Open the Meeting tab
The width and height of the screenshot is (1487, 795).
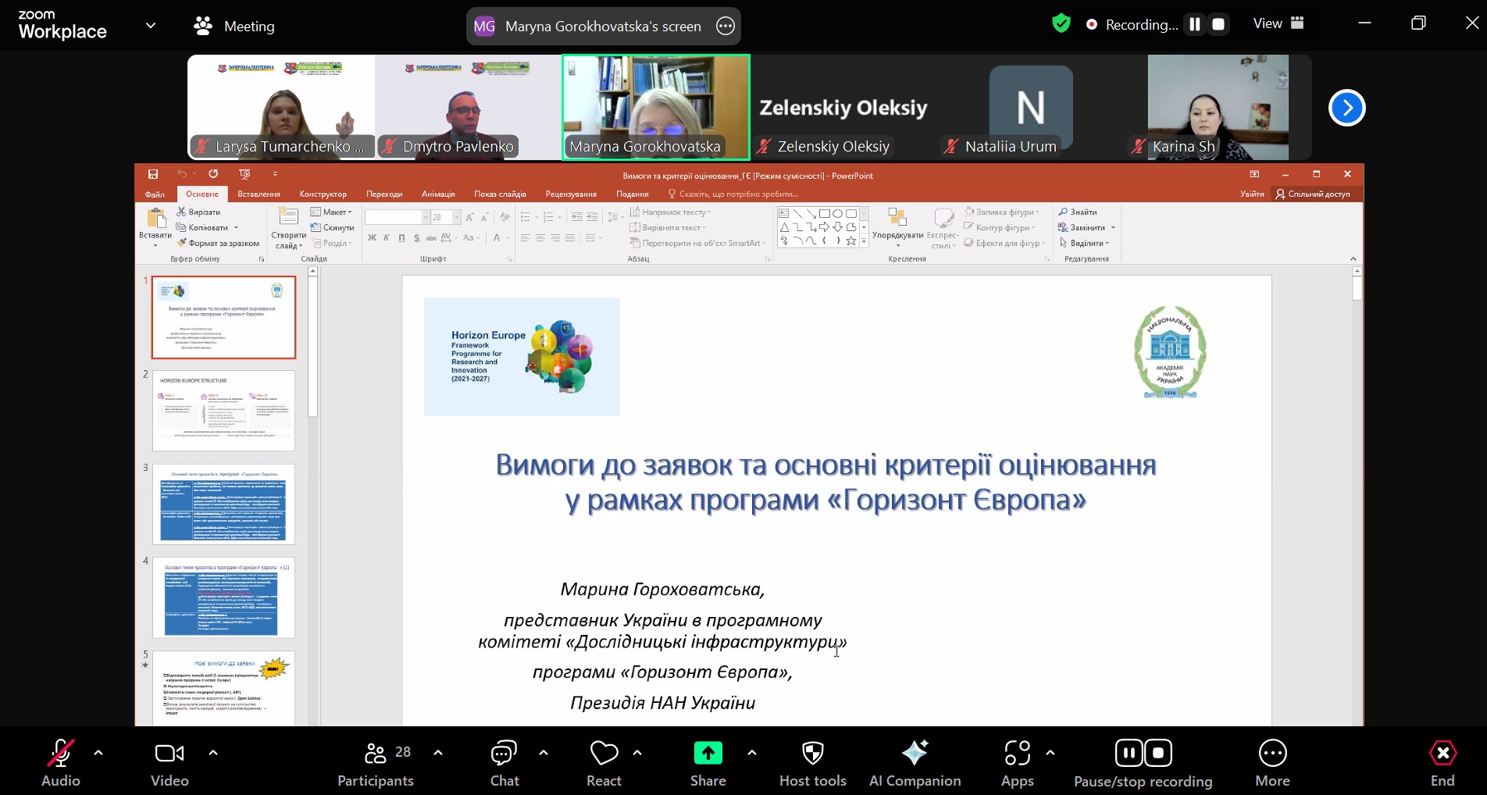(234, 27)
